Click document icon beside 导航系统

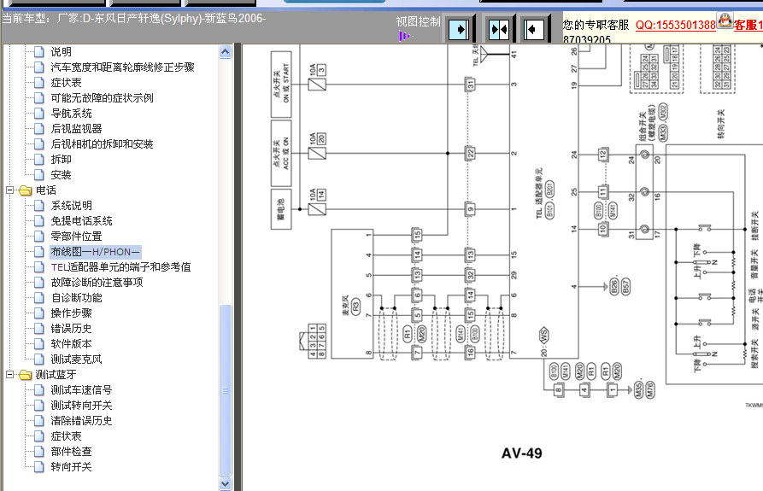[39, 114]
